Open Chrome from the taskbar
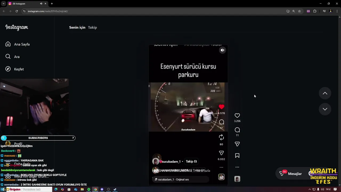 tap(95, 189)
